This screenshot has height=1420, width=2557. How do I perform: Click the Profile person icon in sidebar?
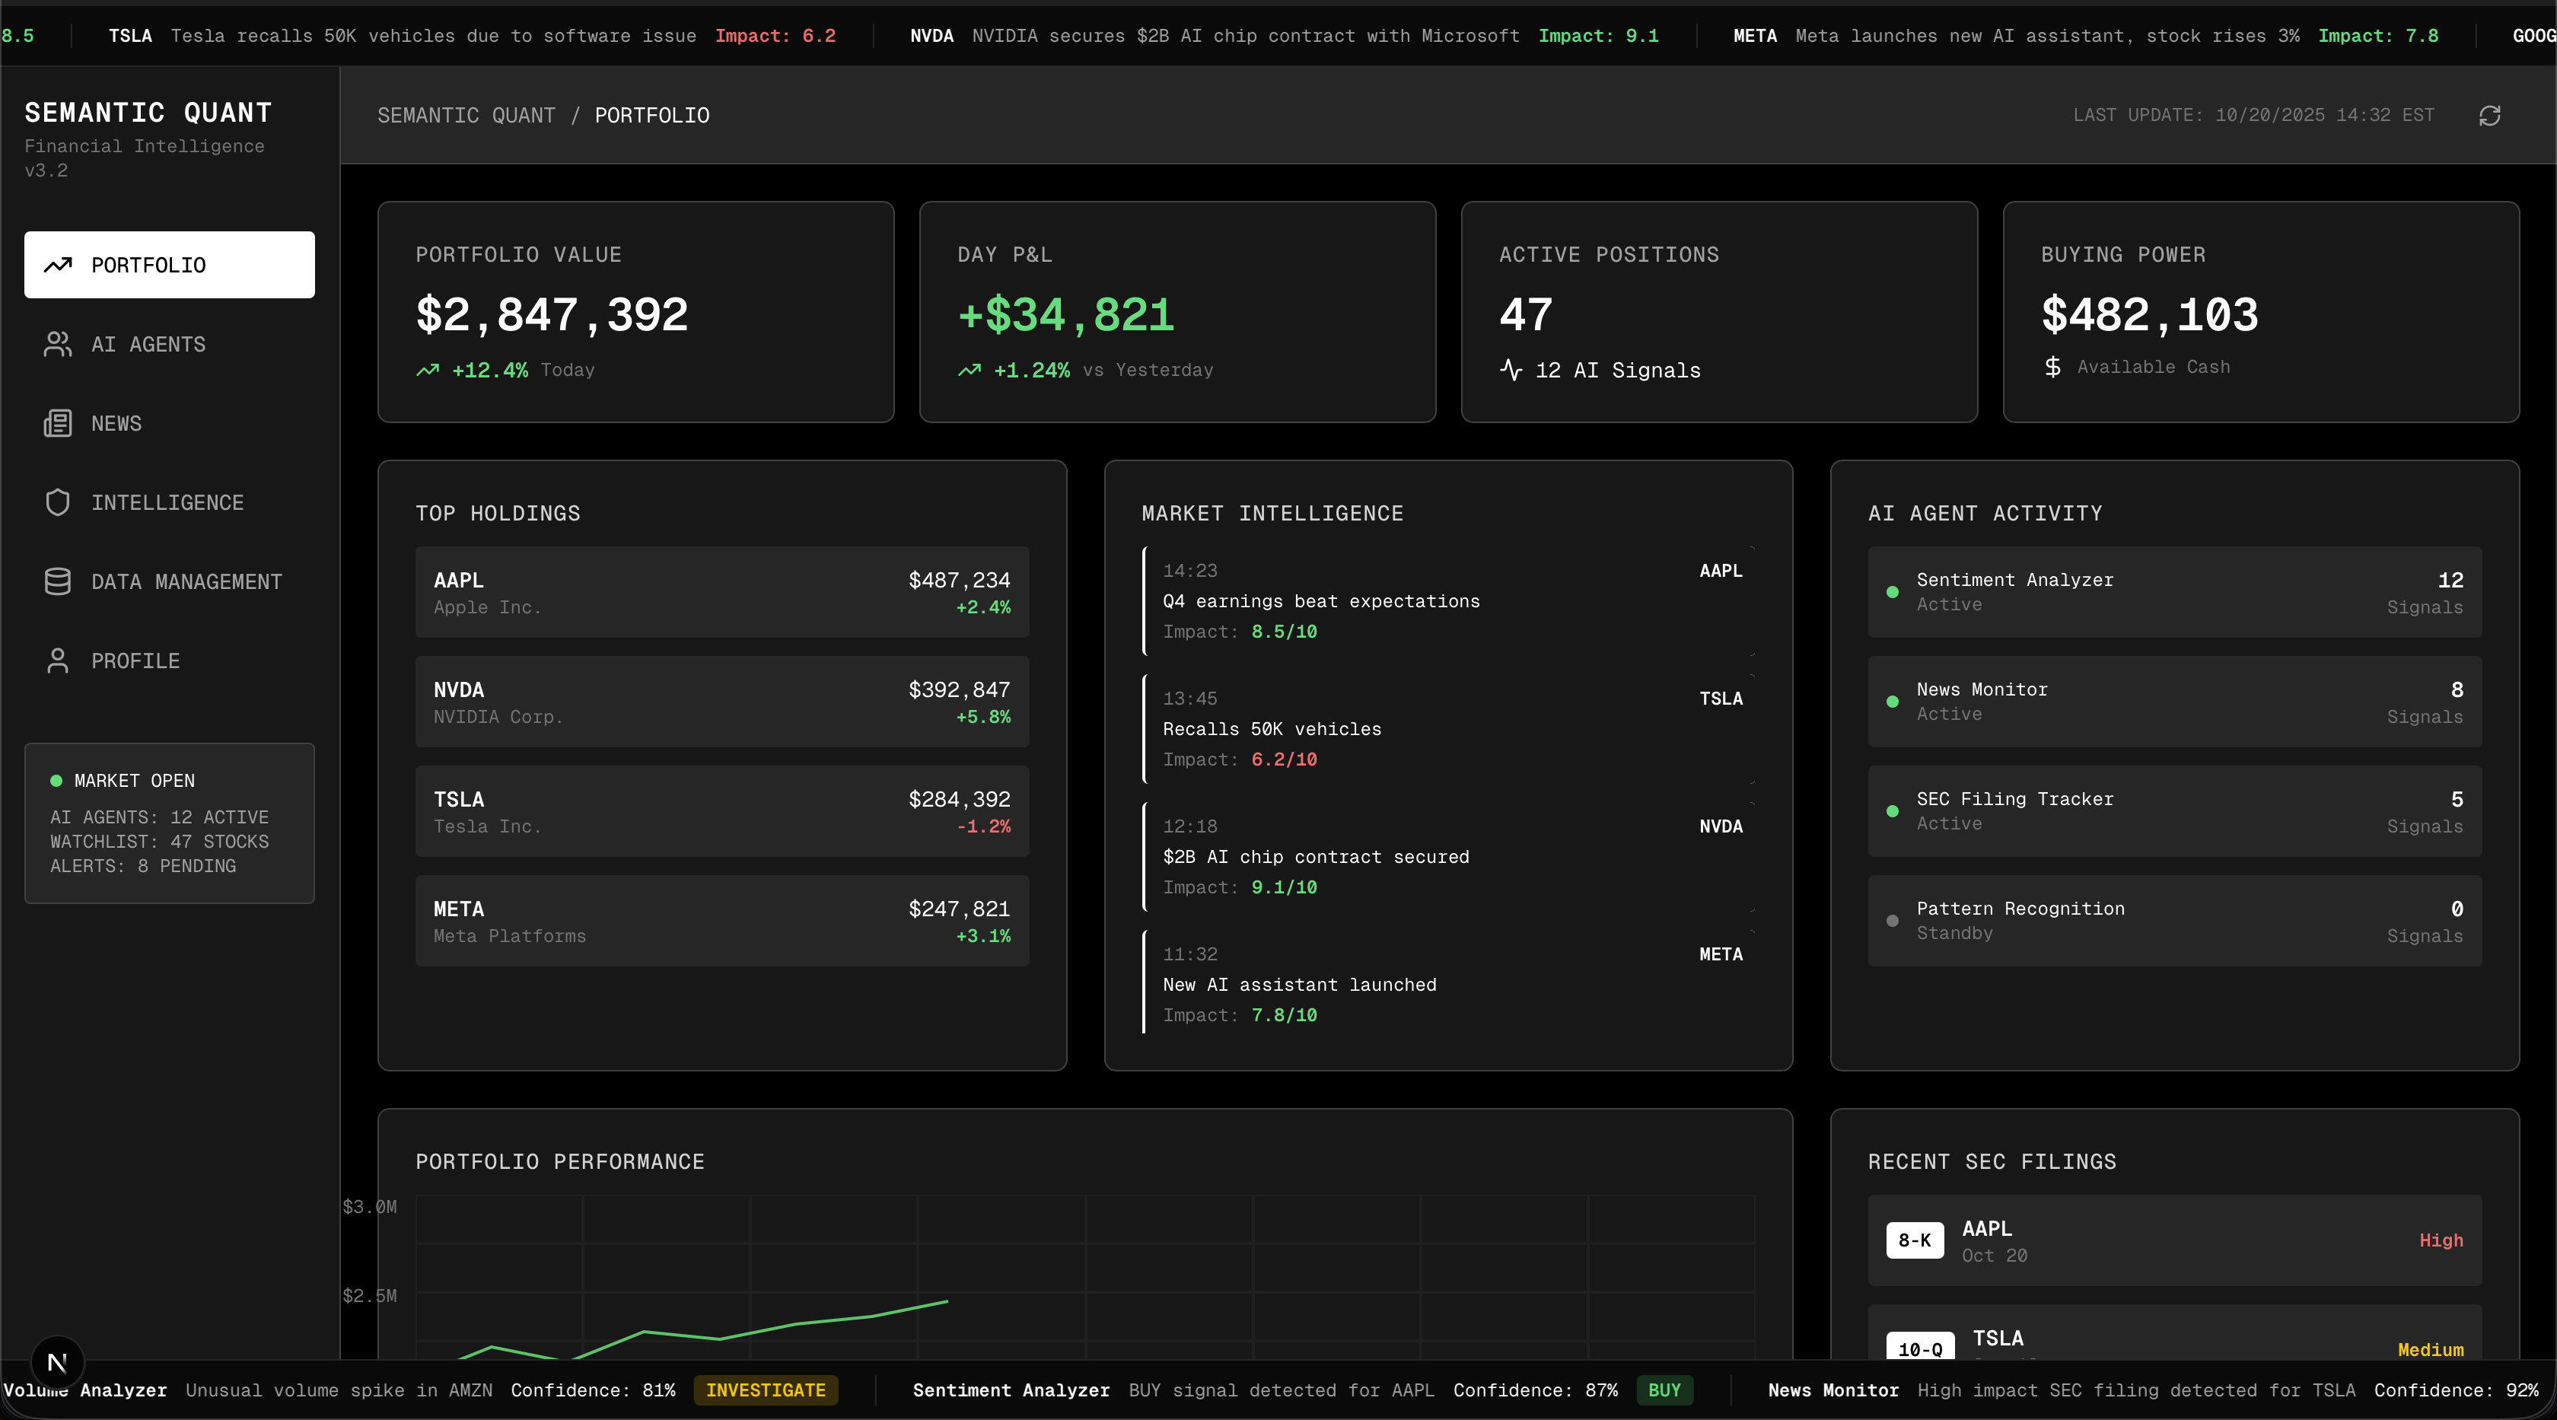coord(58,660)
